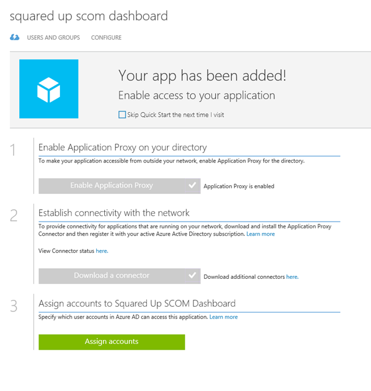Click the green Assign accounts button
This screenshot has height=391, width=371.
point(112,342)
